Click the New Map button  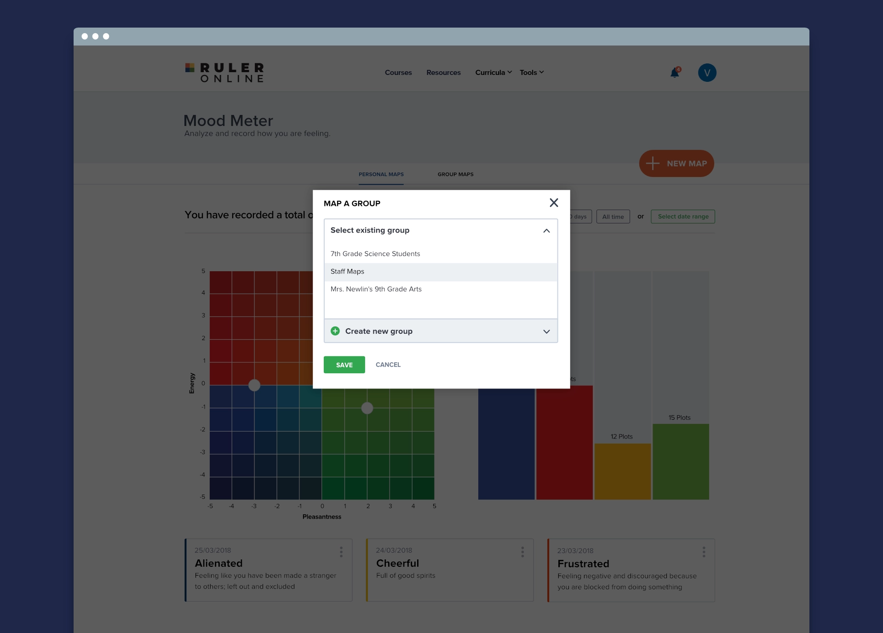coord(677,163)
